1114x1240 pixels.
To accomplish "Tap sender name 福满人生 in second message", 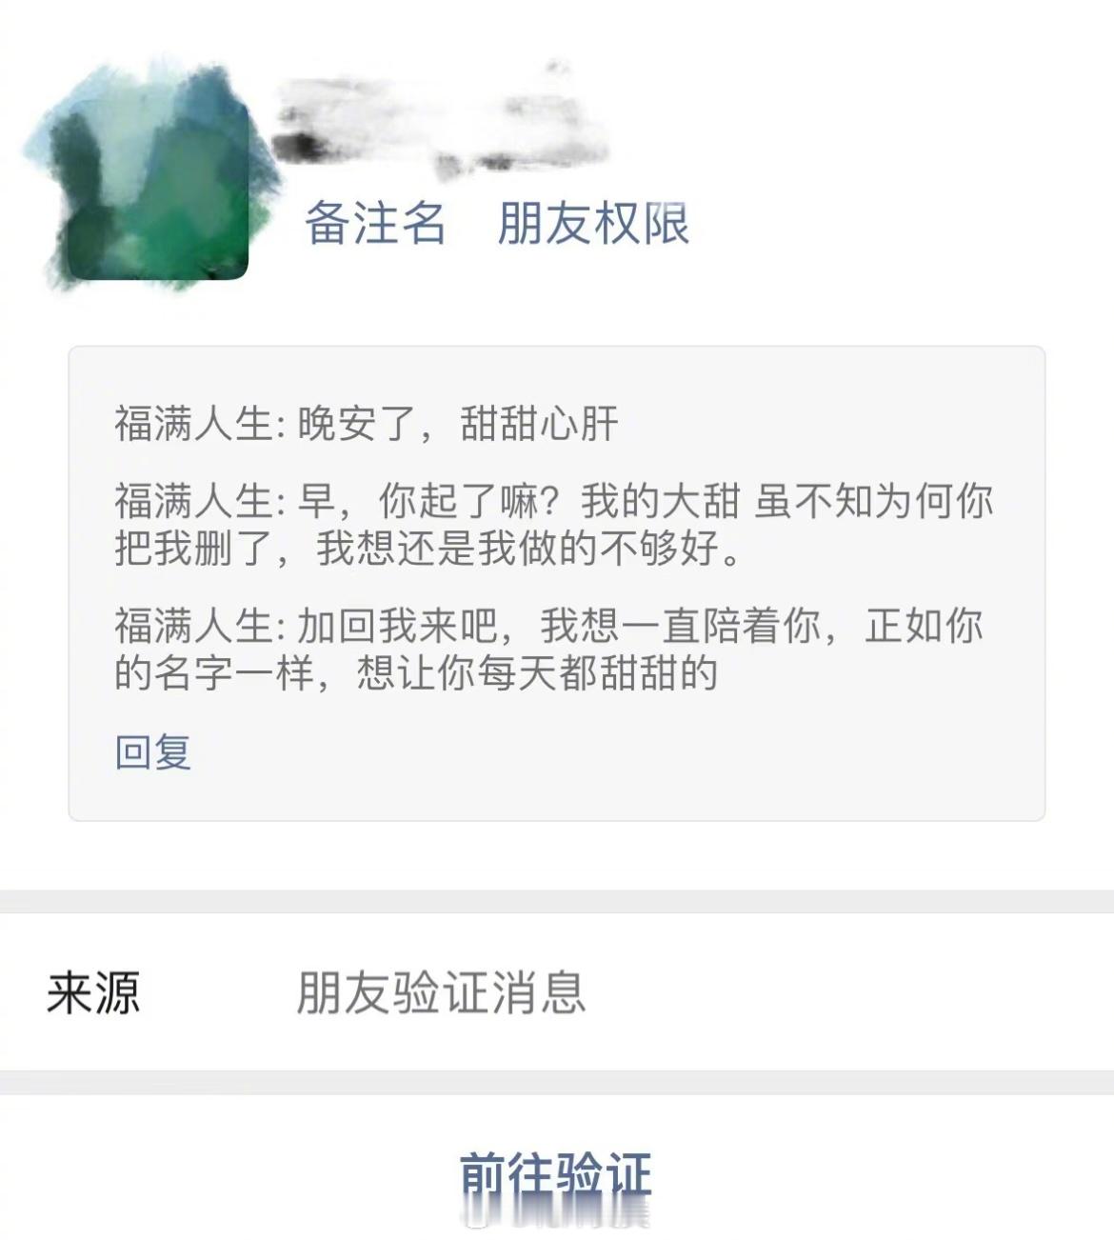I will (x=194, y=501).
